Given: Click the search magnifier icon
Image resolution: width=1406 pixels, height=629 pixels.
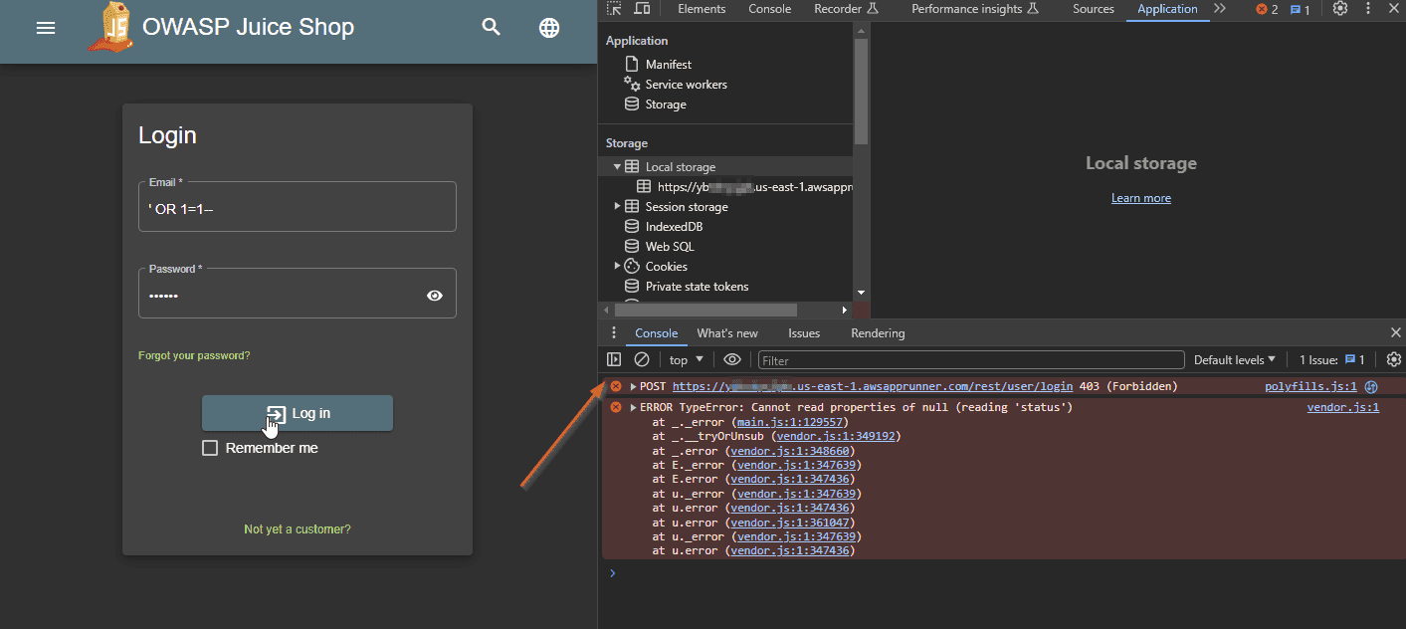Looking at the screenshot, I should [491, 28].
